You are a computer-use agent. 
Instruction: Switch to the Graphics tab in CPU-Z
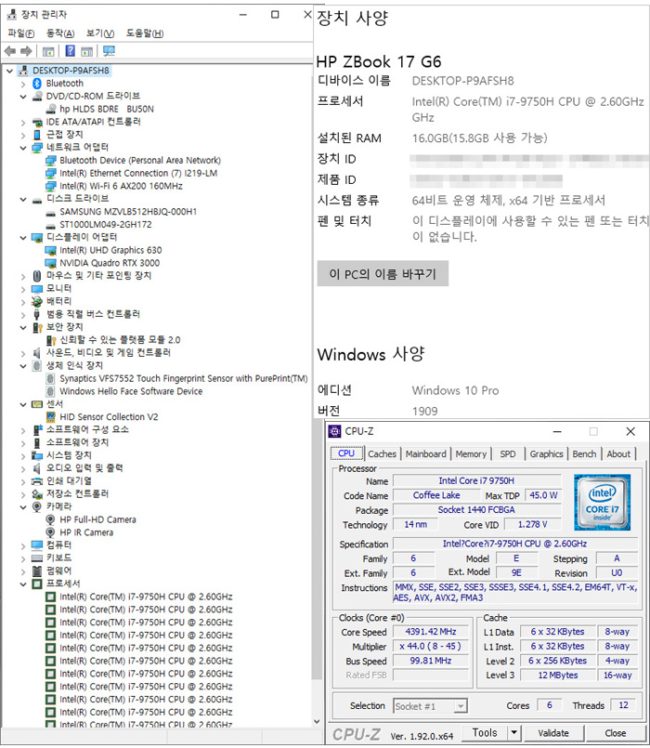coord(547,453)
